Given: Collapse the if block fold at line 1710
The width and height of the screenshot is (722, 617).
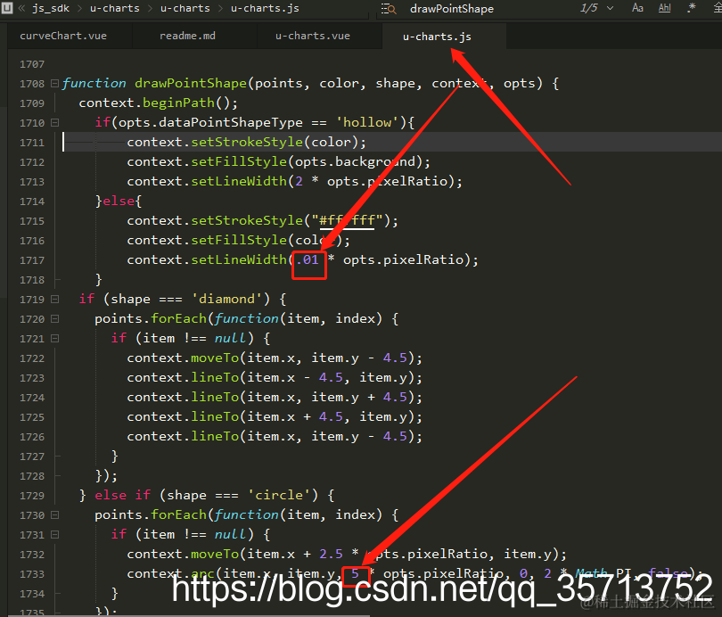Looking at the screenshot, I should point(54,122).
